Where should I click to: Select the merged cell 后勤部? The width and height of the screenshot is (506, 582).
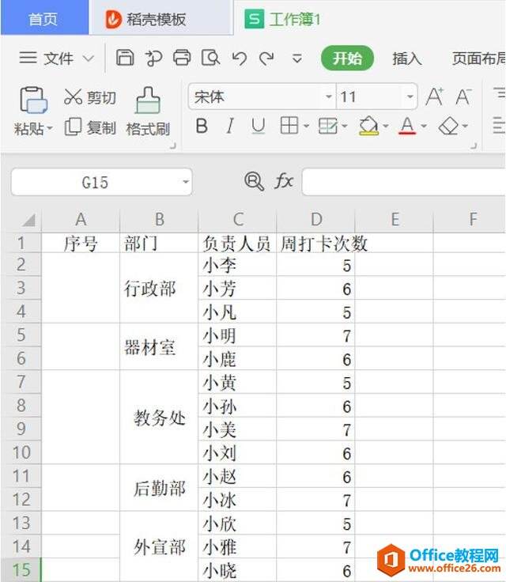click(x=159, y=488)
